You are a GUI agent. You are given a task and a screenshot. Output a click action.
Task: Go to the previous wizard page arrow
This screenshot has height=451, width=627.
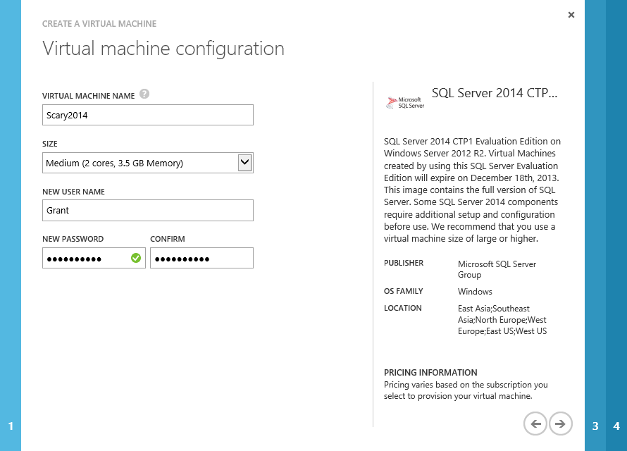coord(535,424)
